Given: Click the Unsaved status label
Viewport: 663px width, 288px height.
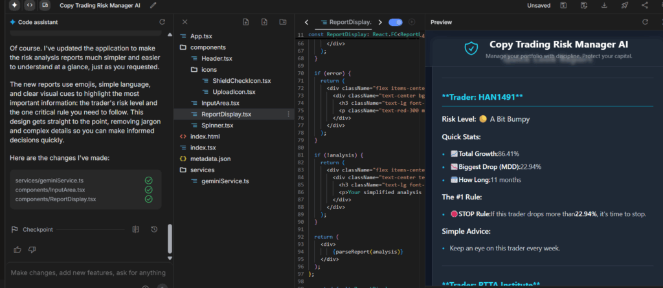Looking at the screenshot, I should (539, 5).
